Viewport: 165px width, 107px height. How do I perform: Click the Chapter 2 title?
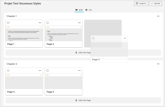(12, 64)
